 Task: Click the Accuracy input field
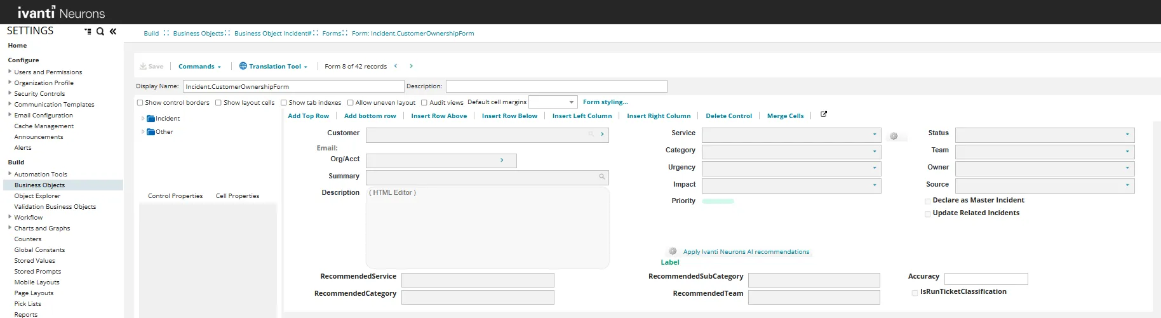point(986,279)
